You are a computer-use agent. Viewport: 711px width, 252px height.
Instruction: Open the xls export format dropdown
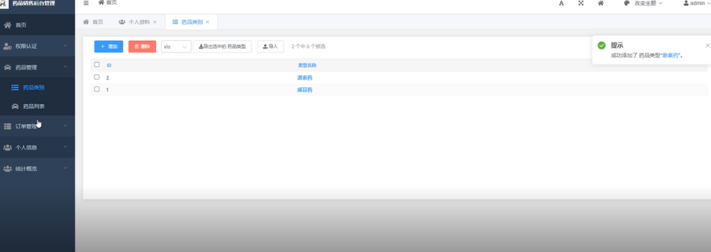pyautogui.click(x=176, y=47)
